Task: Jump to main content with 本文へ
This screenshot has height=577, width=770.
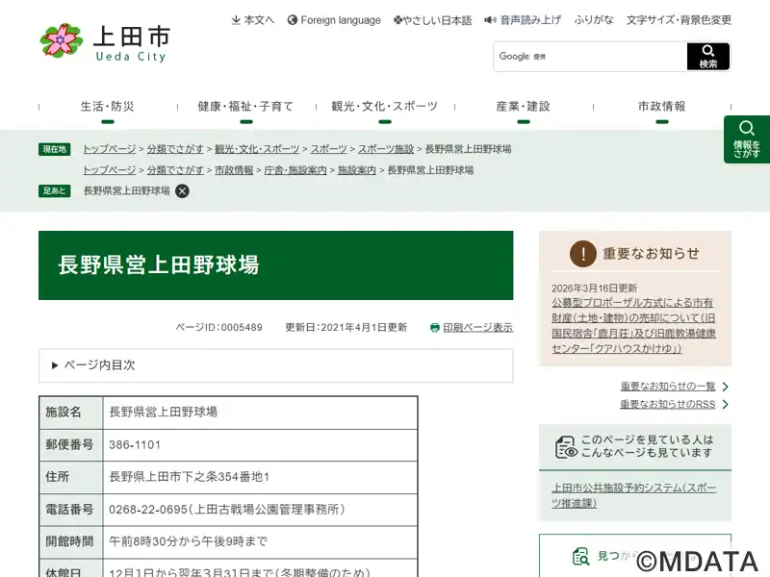Action: [252, 19]
